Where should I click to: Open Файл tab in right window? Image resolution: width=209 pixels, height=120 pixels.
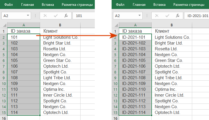[120, 5]
